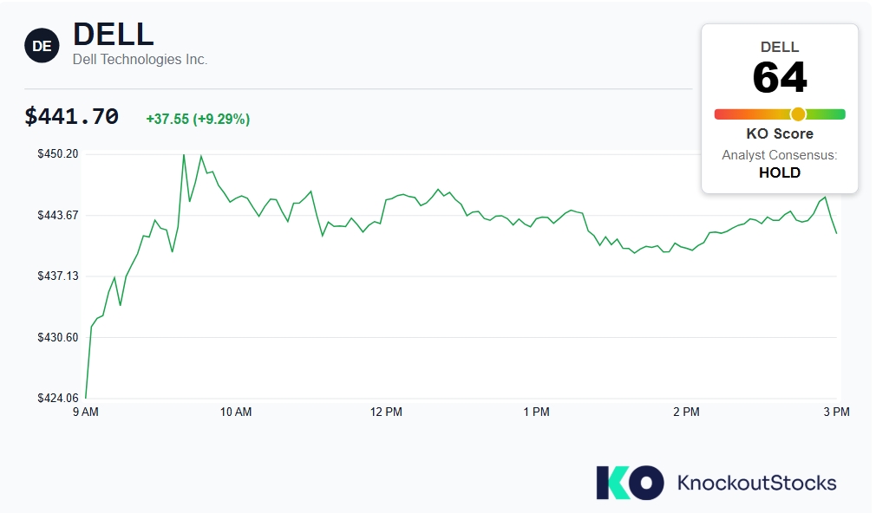Click the 3 PM time axis label
Viewport: 876px width, 513px height.
(x=836, y=412)
